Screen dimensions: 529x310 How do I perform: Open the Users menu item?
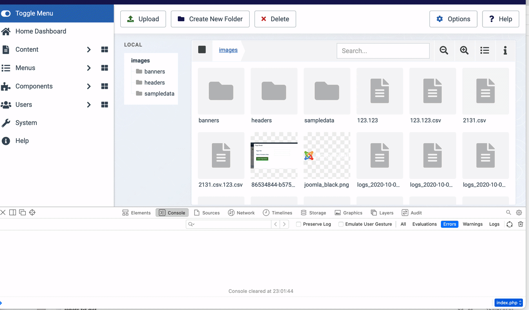tap(24, 105)
